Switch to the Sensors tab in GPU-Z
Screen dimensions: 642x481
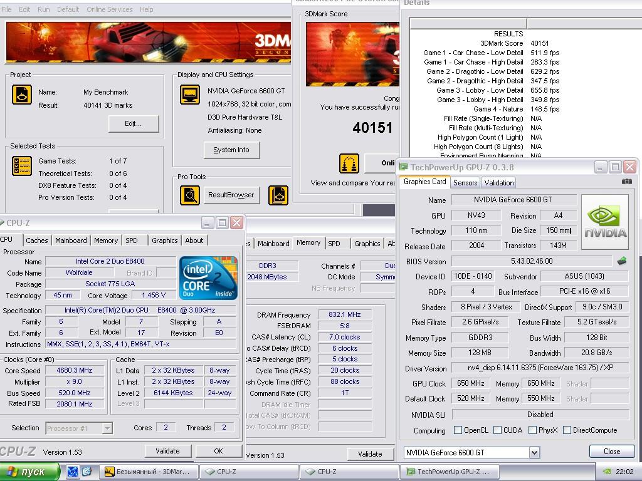tap(465, 182)
